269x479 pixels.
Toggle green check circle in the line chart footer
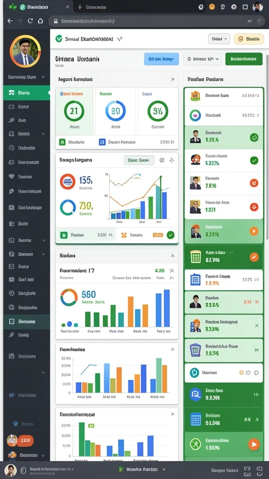pyautogui.click(x=171, y=235)
